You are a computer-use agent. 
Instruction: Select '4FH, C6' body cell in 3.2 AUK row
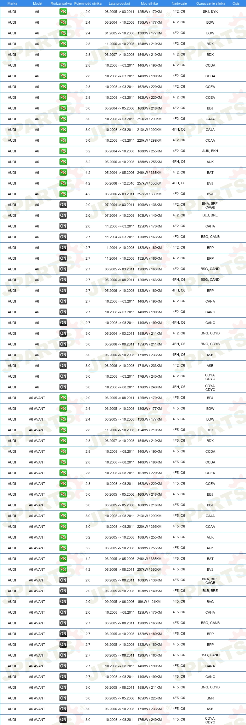[179, 162]
